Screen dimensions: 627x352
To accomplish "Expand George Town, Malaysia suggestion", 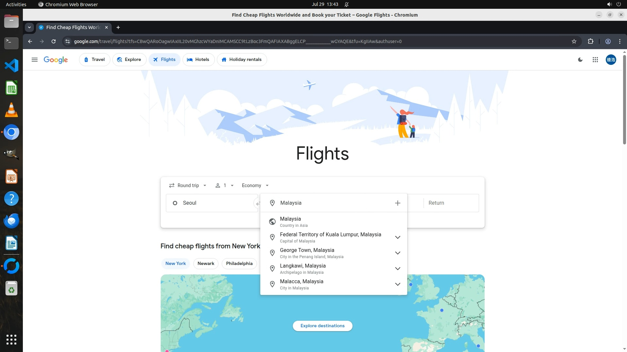I will coord(397,253).
